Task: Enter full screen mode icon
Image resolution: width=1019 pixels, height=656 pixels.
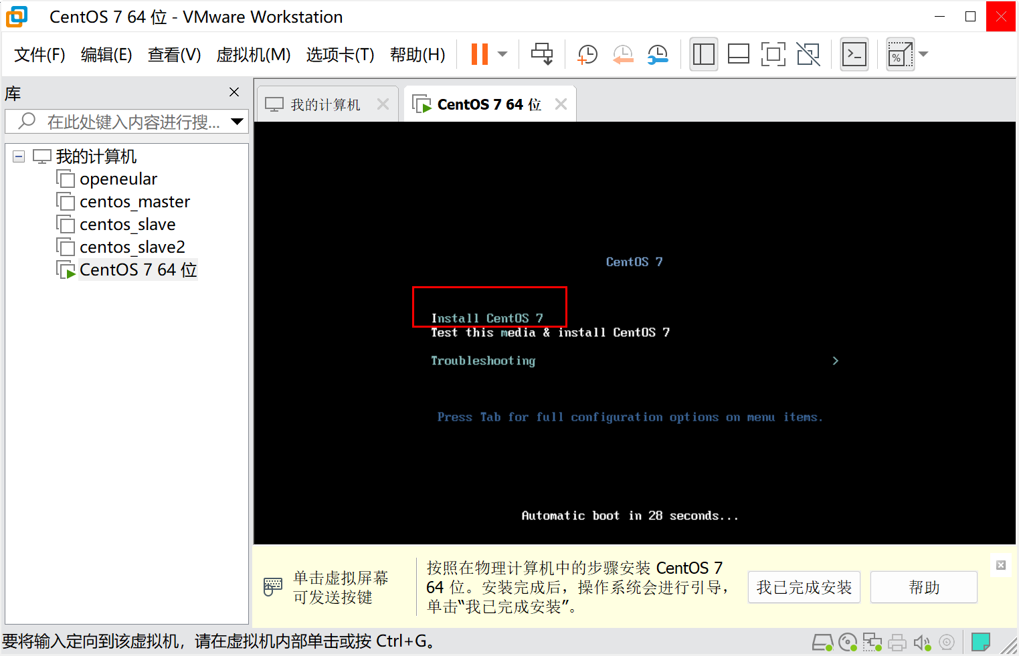Action: 773,54
